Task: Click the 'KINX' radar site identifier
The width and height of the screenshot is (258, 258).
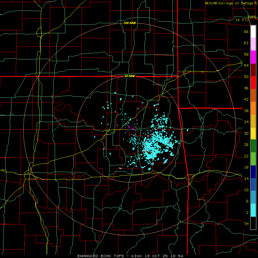Action: [x=137, y=256]
